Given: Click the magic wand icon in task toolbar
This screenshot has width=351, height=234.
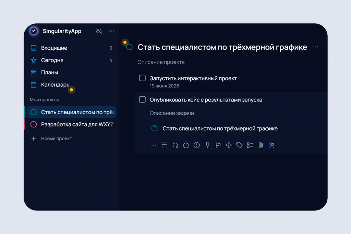Looking at the screenshot, I should click(x=271, y=145).
